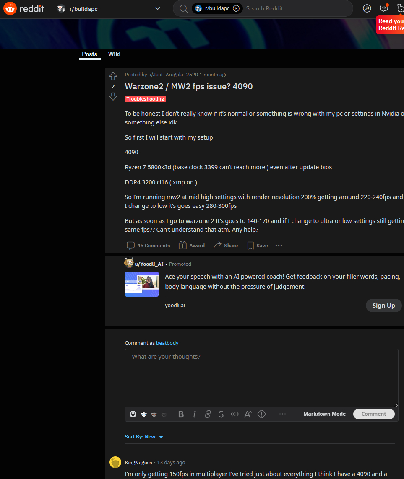Choose the second snoo emoji icon
Image resolution: width=404 pixels, height=479 pixels.
[x=154, y=414]
